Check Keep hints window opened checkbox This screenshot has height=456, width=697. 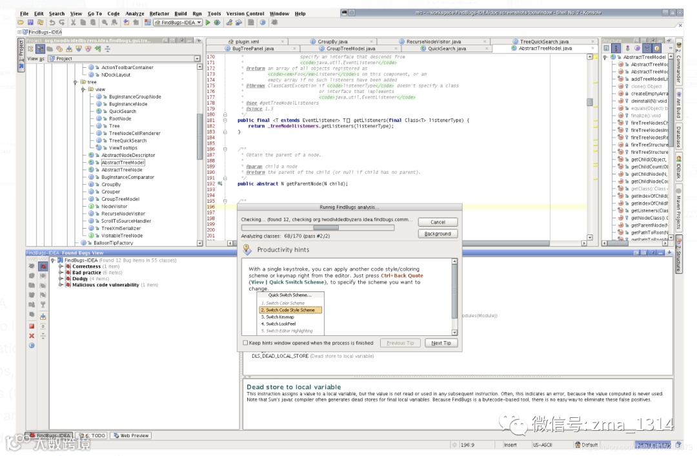(245, 342)
